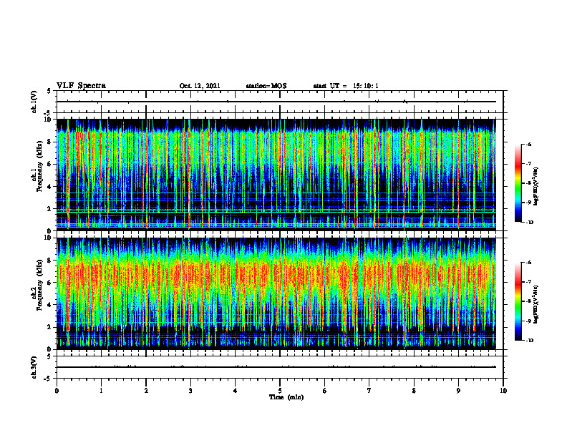
Task: Select the "station=MOS" header label
Action: [266, 86]
